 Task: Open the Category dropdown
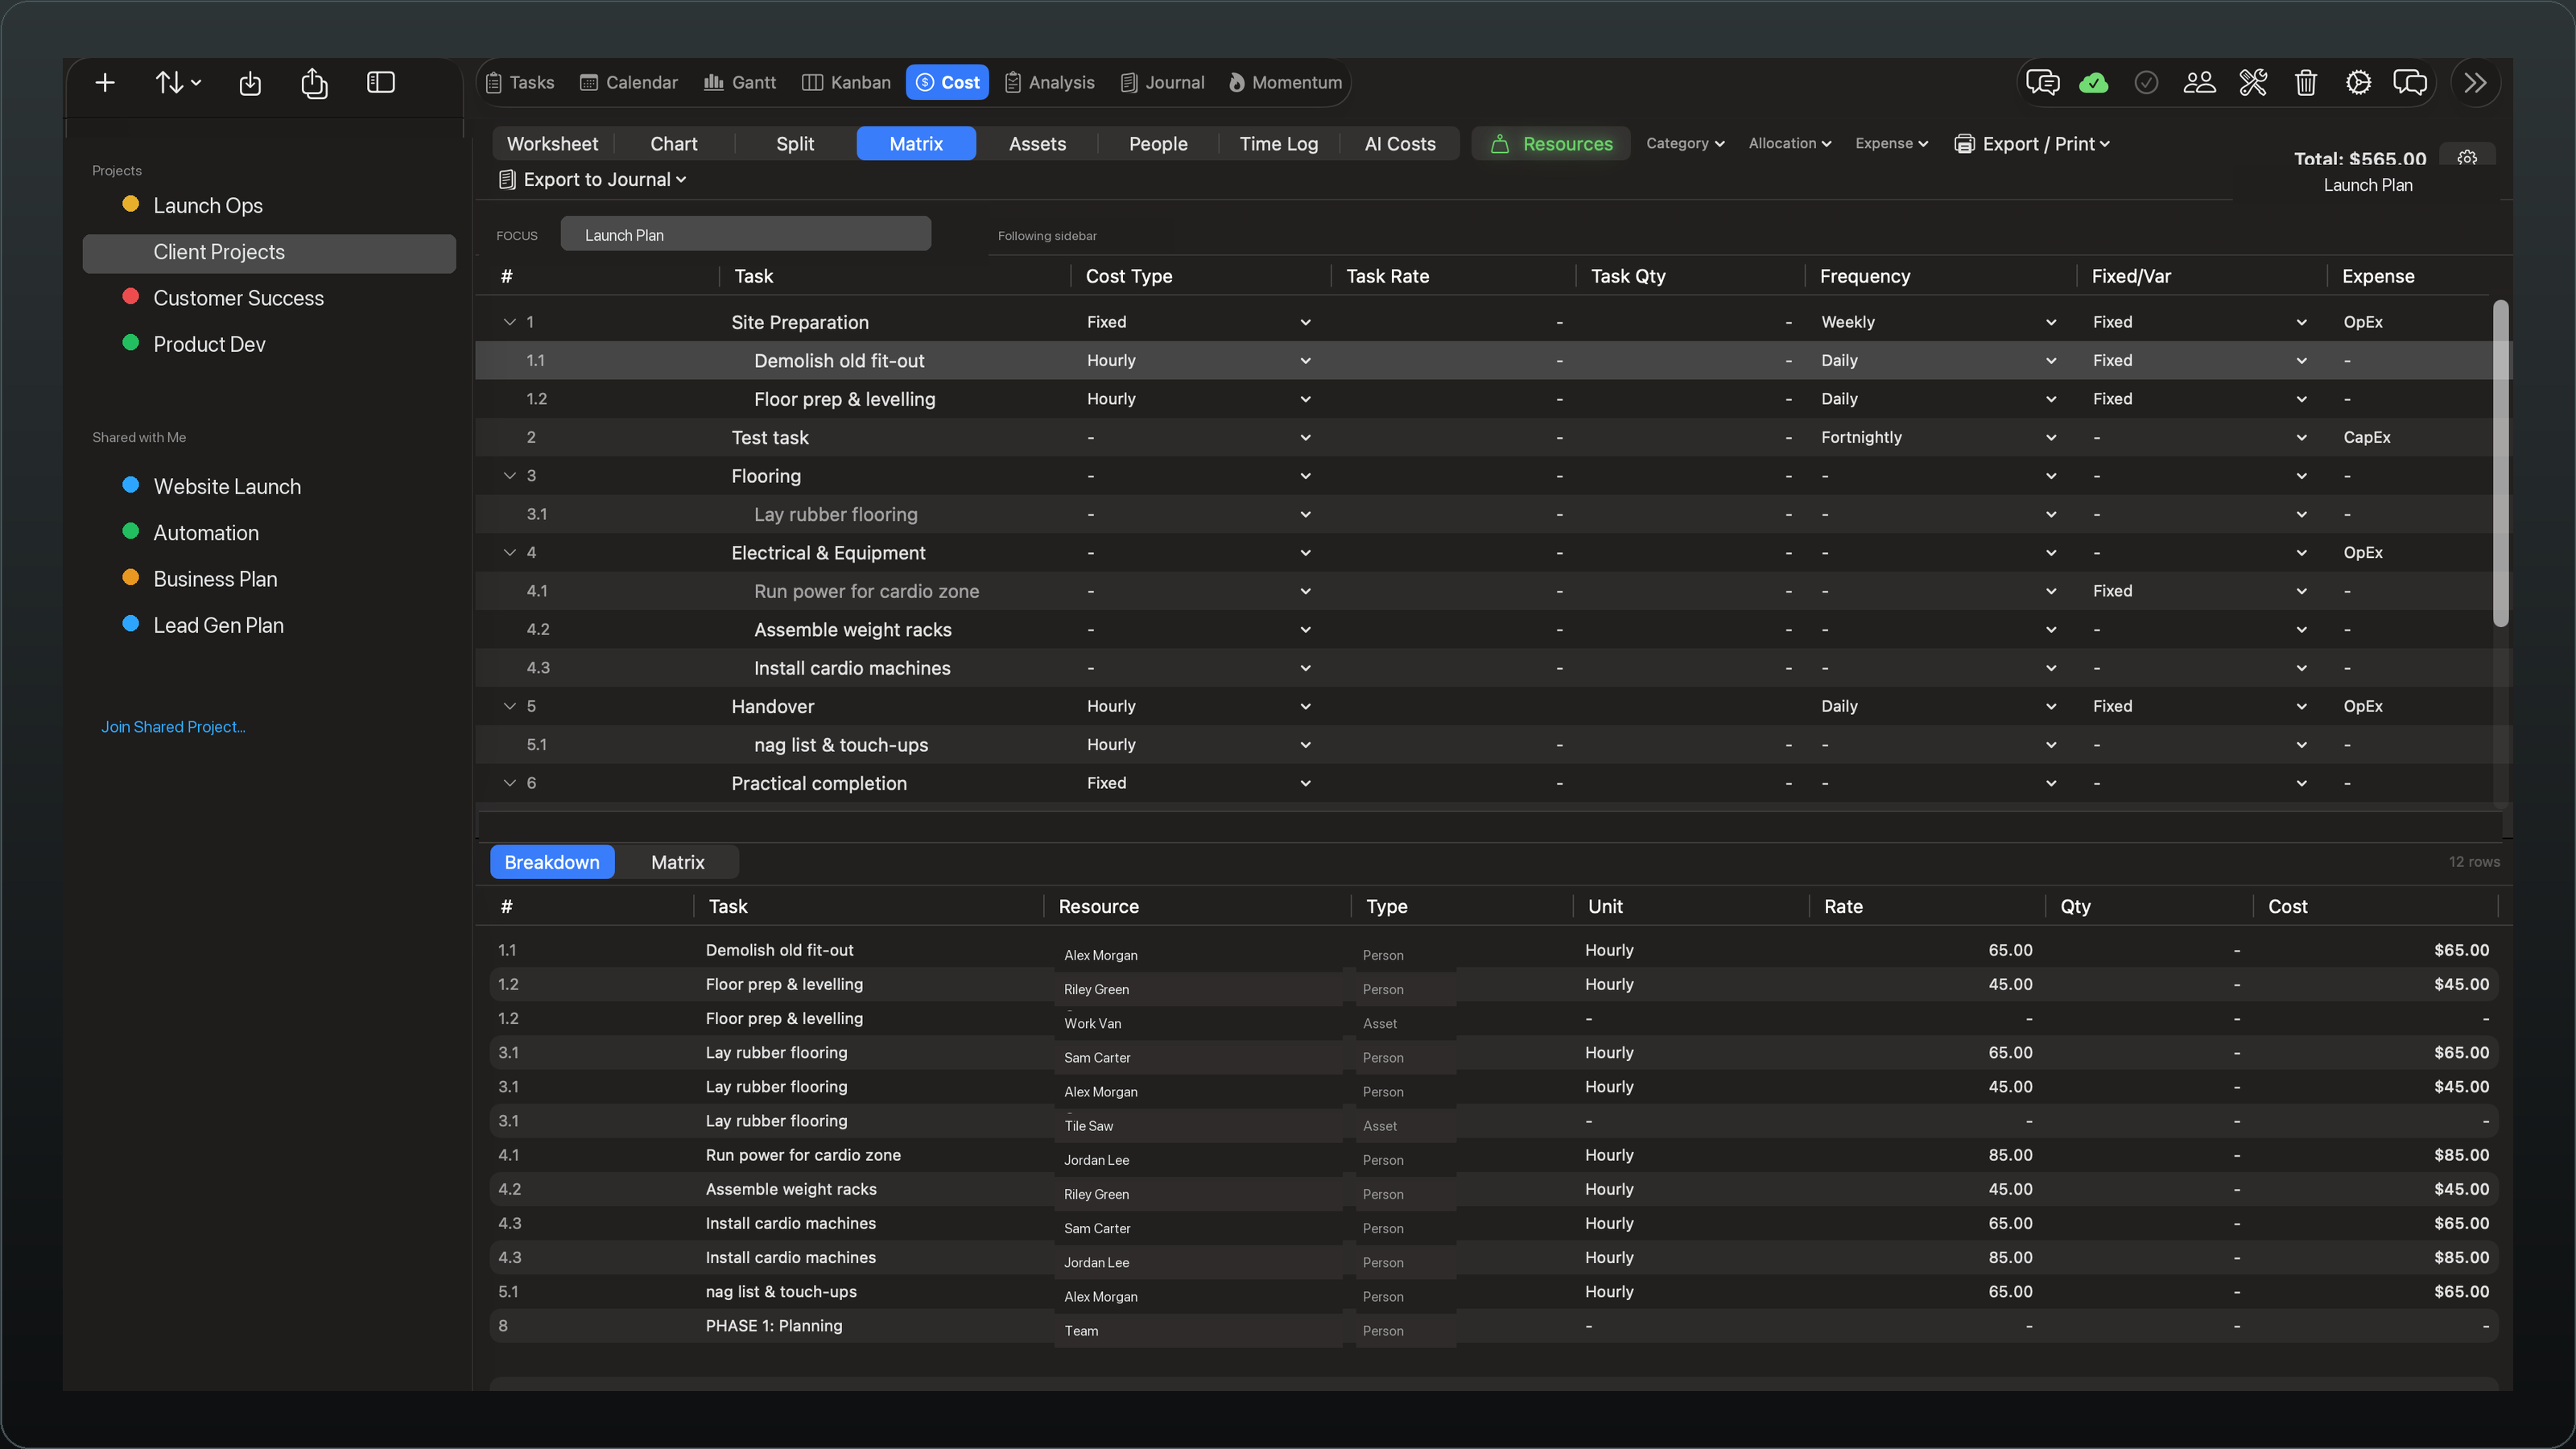click(1685, 143)
